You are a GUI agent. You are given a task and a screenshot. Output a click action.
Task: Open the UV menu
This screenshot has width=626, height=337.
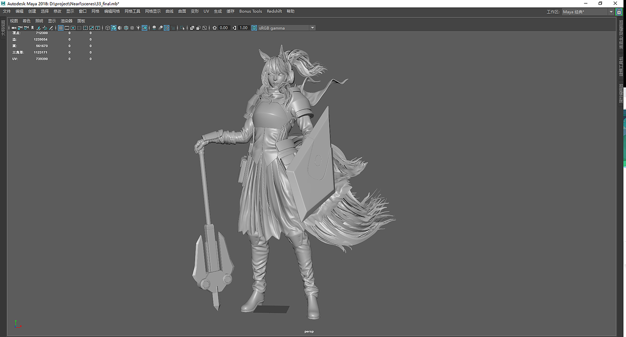[x=206, y=11]
